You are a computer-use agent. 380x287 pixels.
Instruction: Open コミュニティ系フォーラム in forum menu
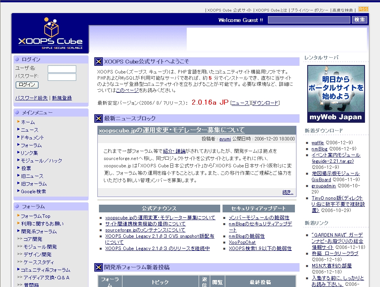(45, 270)
